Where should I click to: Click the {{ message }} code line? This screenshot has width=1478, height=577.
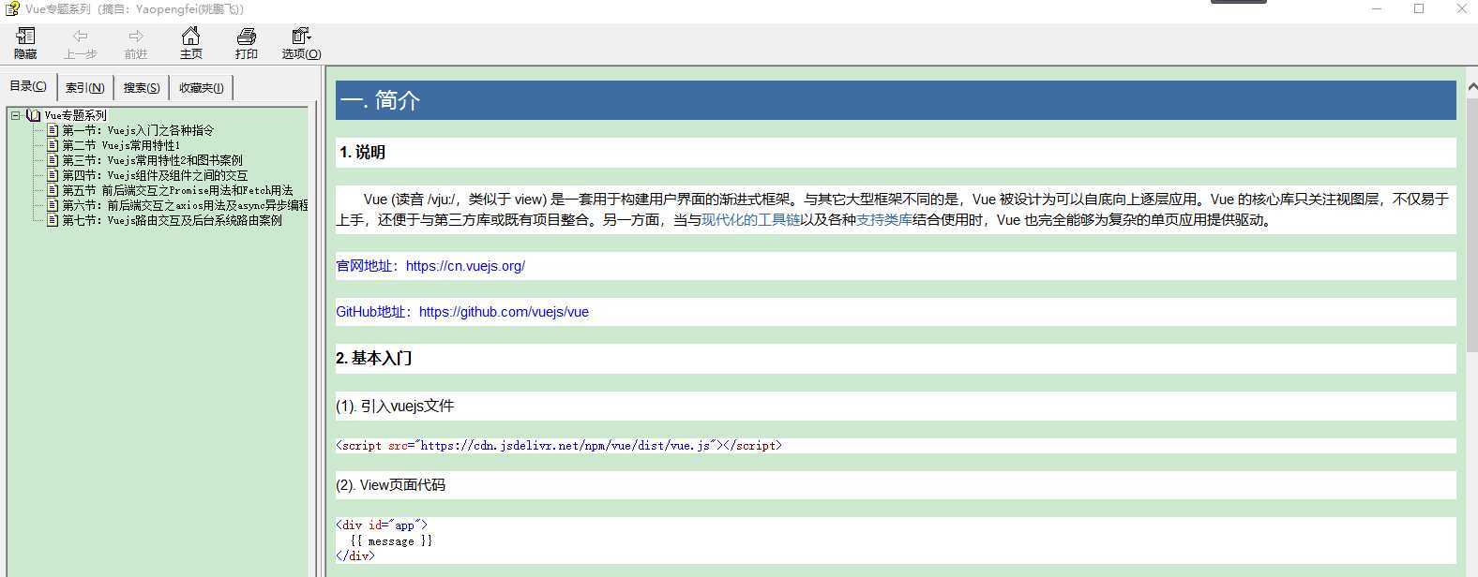(391, 540)
